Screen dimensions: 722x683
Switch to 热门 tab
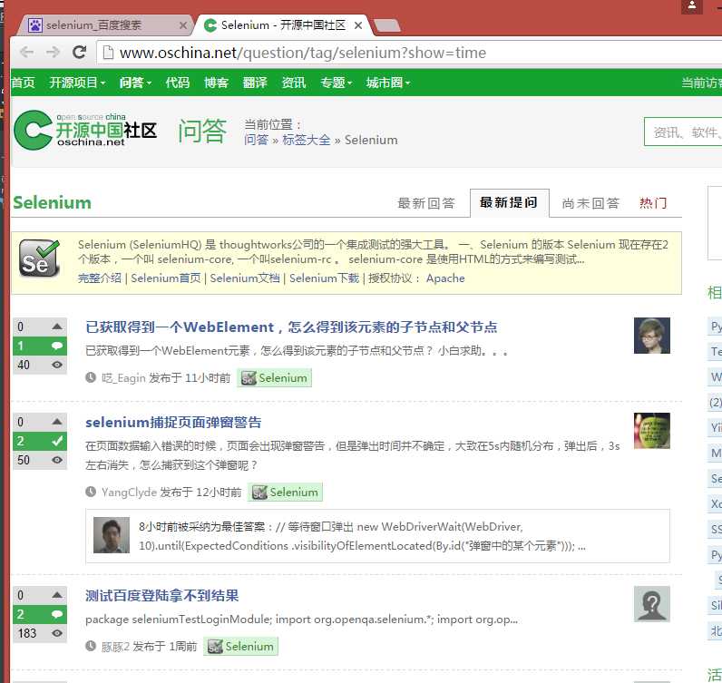(653, 203)
